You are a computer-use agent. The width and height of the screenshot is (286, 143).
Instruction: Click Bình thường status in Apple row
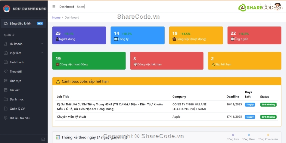pyautogui.click(x=268, y=117)
